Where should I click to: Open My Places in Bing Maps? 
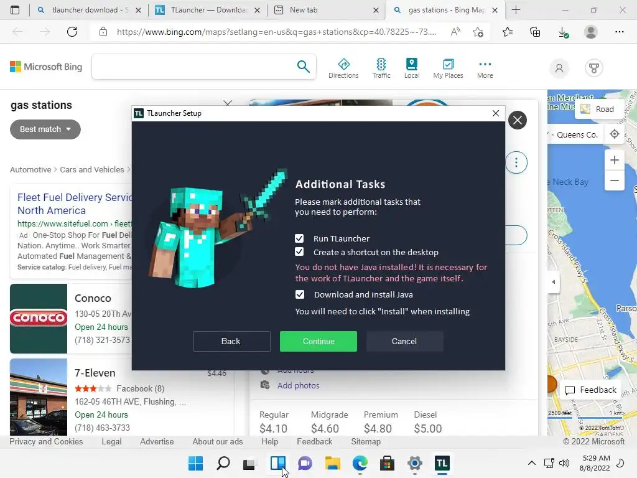448,68
